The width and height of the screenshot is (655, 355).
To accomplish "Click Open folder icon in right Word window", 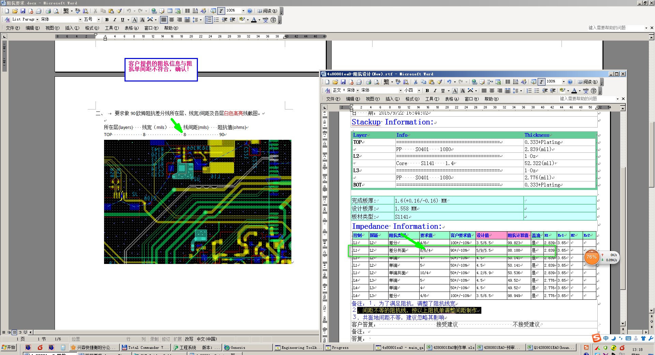I will [335, 82].
